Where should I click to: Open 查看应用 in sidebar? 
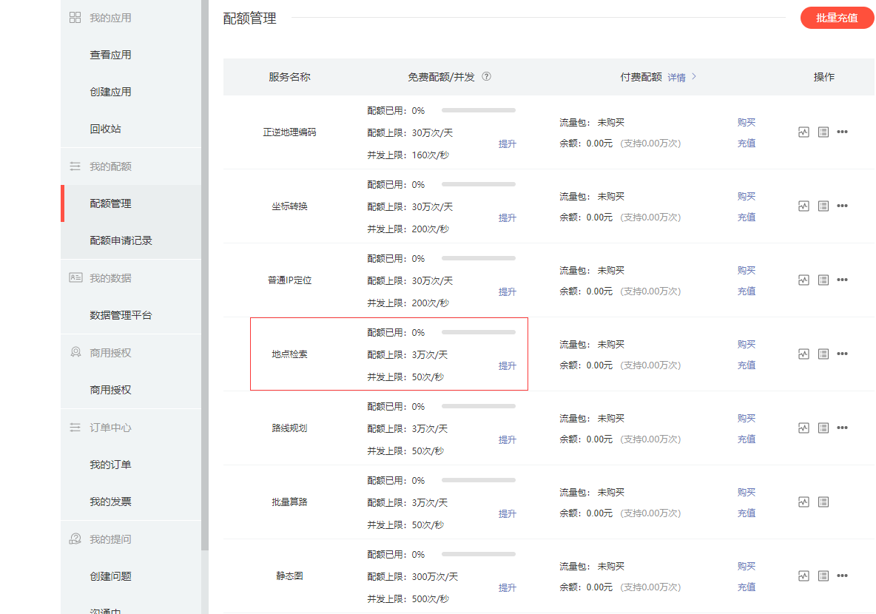111,55
